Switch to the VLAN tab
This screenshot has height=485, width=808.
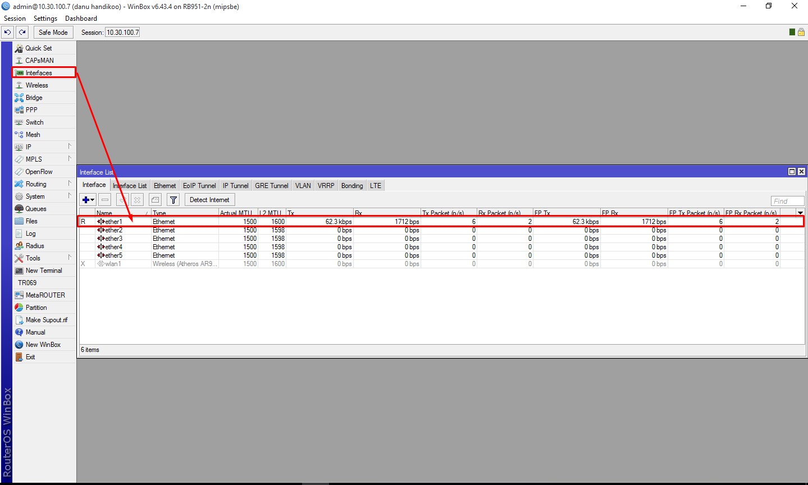tap(303, 186)
